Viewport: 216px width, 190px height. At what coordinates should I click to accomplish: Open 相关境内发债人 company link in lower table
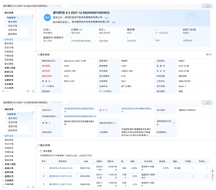[80, 116]
